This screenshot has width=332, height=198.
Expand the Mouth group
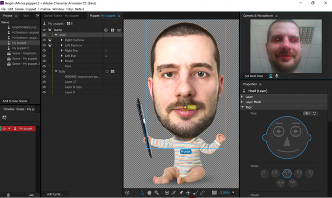(62, 61)
